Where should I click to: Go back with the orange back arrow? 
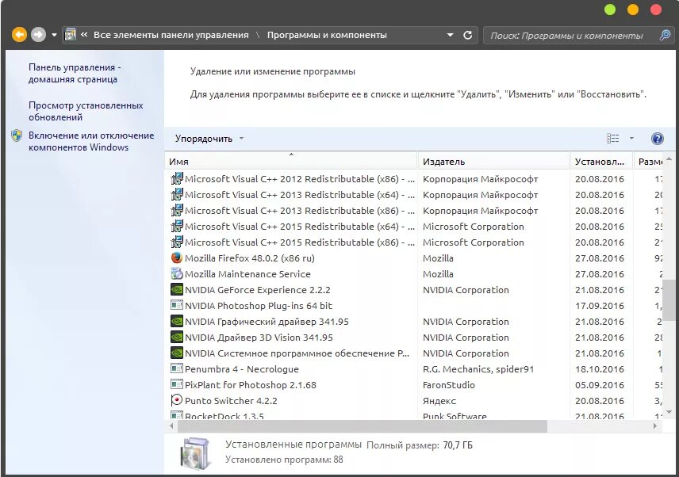point(19,35)
